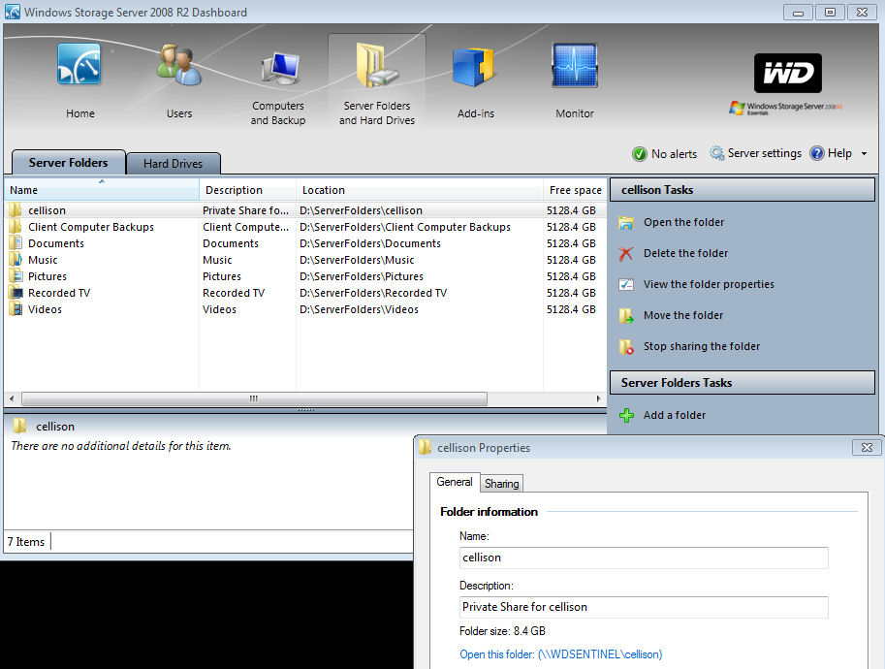This screenshot has width=885, height=669.
Task: Click the Videos folder icon in list
Action: point(16,309)
